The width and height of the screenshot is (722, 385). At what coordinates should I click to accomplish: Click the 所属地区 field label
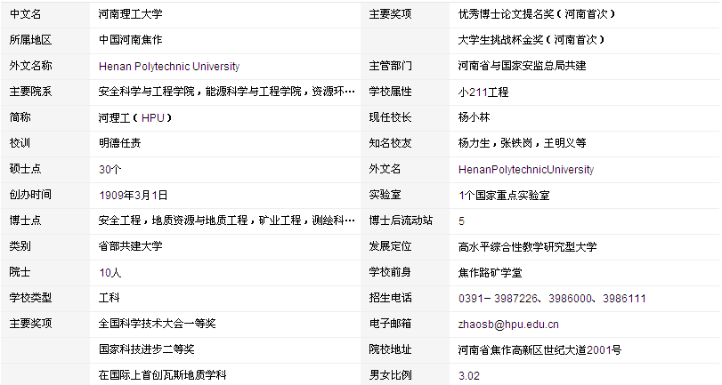(30, 40)
